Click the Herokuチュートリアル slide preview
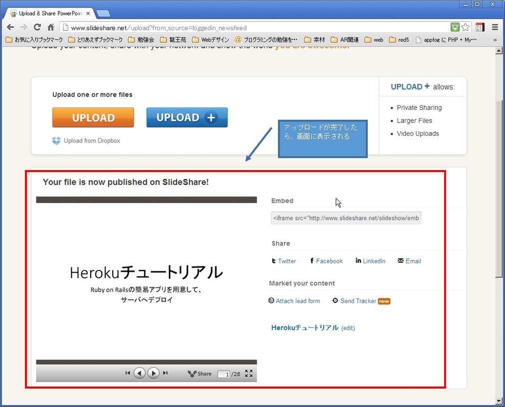This screenshot has width=505, height=407. coord(147,281)
